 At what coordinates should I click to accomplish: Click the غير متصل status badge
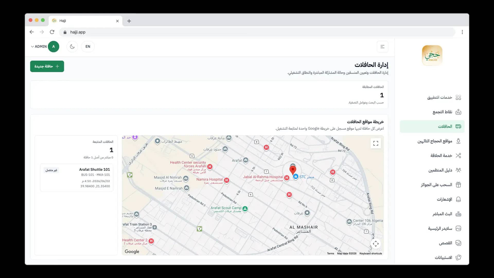51,170
